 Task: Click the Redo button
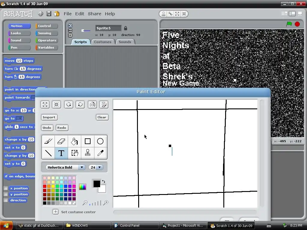(x=62, y=128)
